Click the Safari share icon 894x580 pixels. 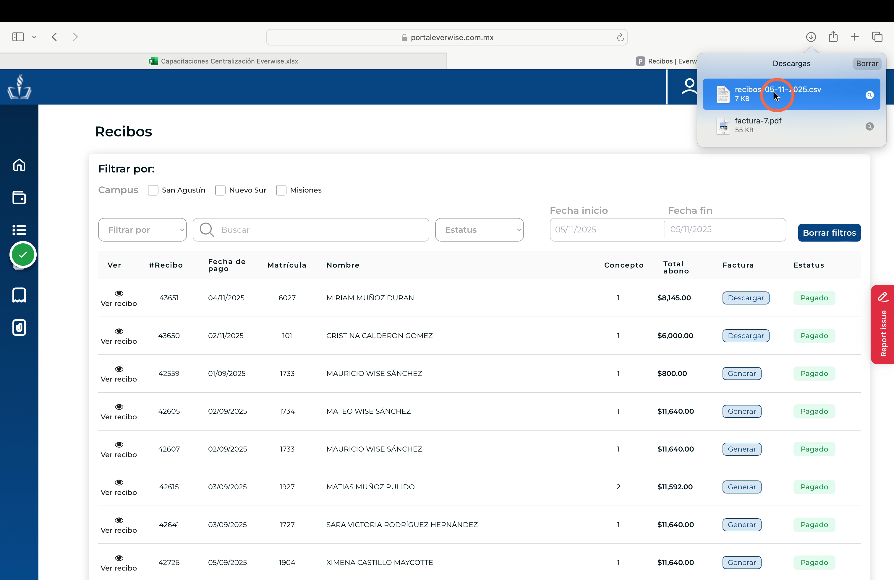tap(833, 36)
